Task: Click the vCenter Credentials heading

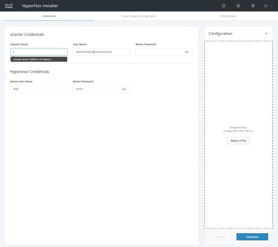Action: click(x=27, y=35)
